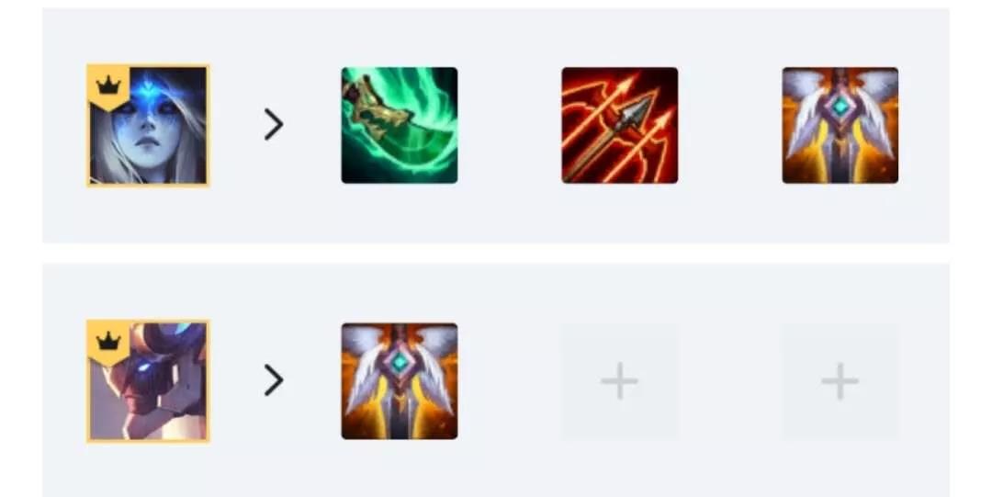Click the crown badge on the top champion
Viewport: 992px width, 497px height.
[x=108, y=85]
